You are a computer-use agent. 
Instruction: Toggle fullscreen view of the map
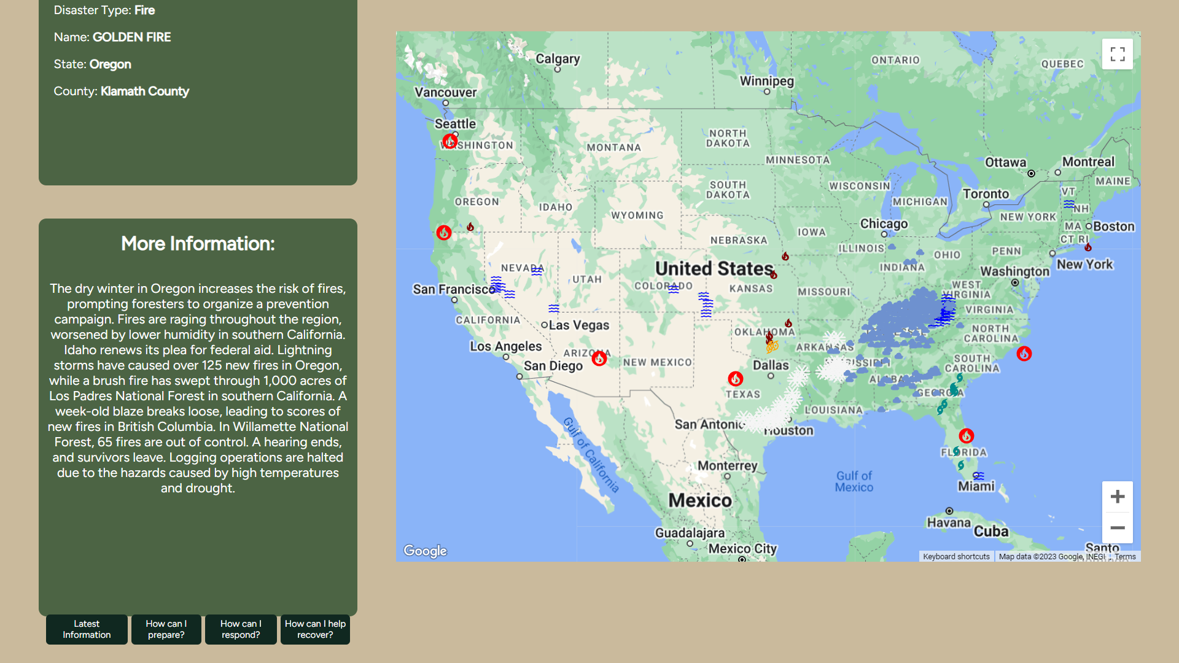click(x=1117, y=54)
